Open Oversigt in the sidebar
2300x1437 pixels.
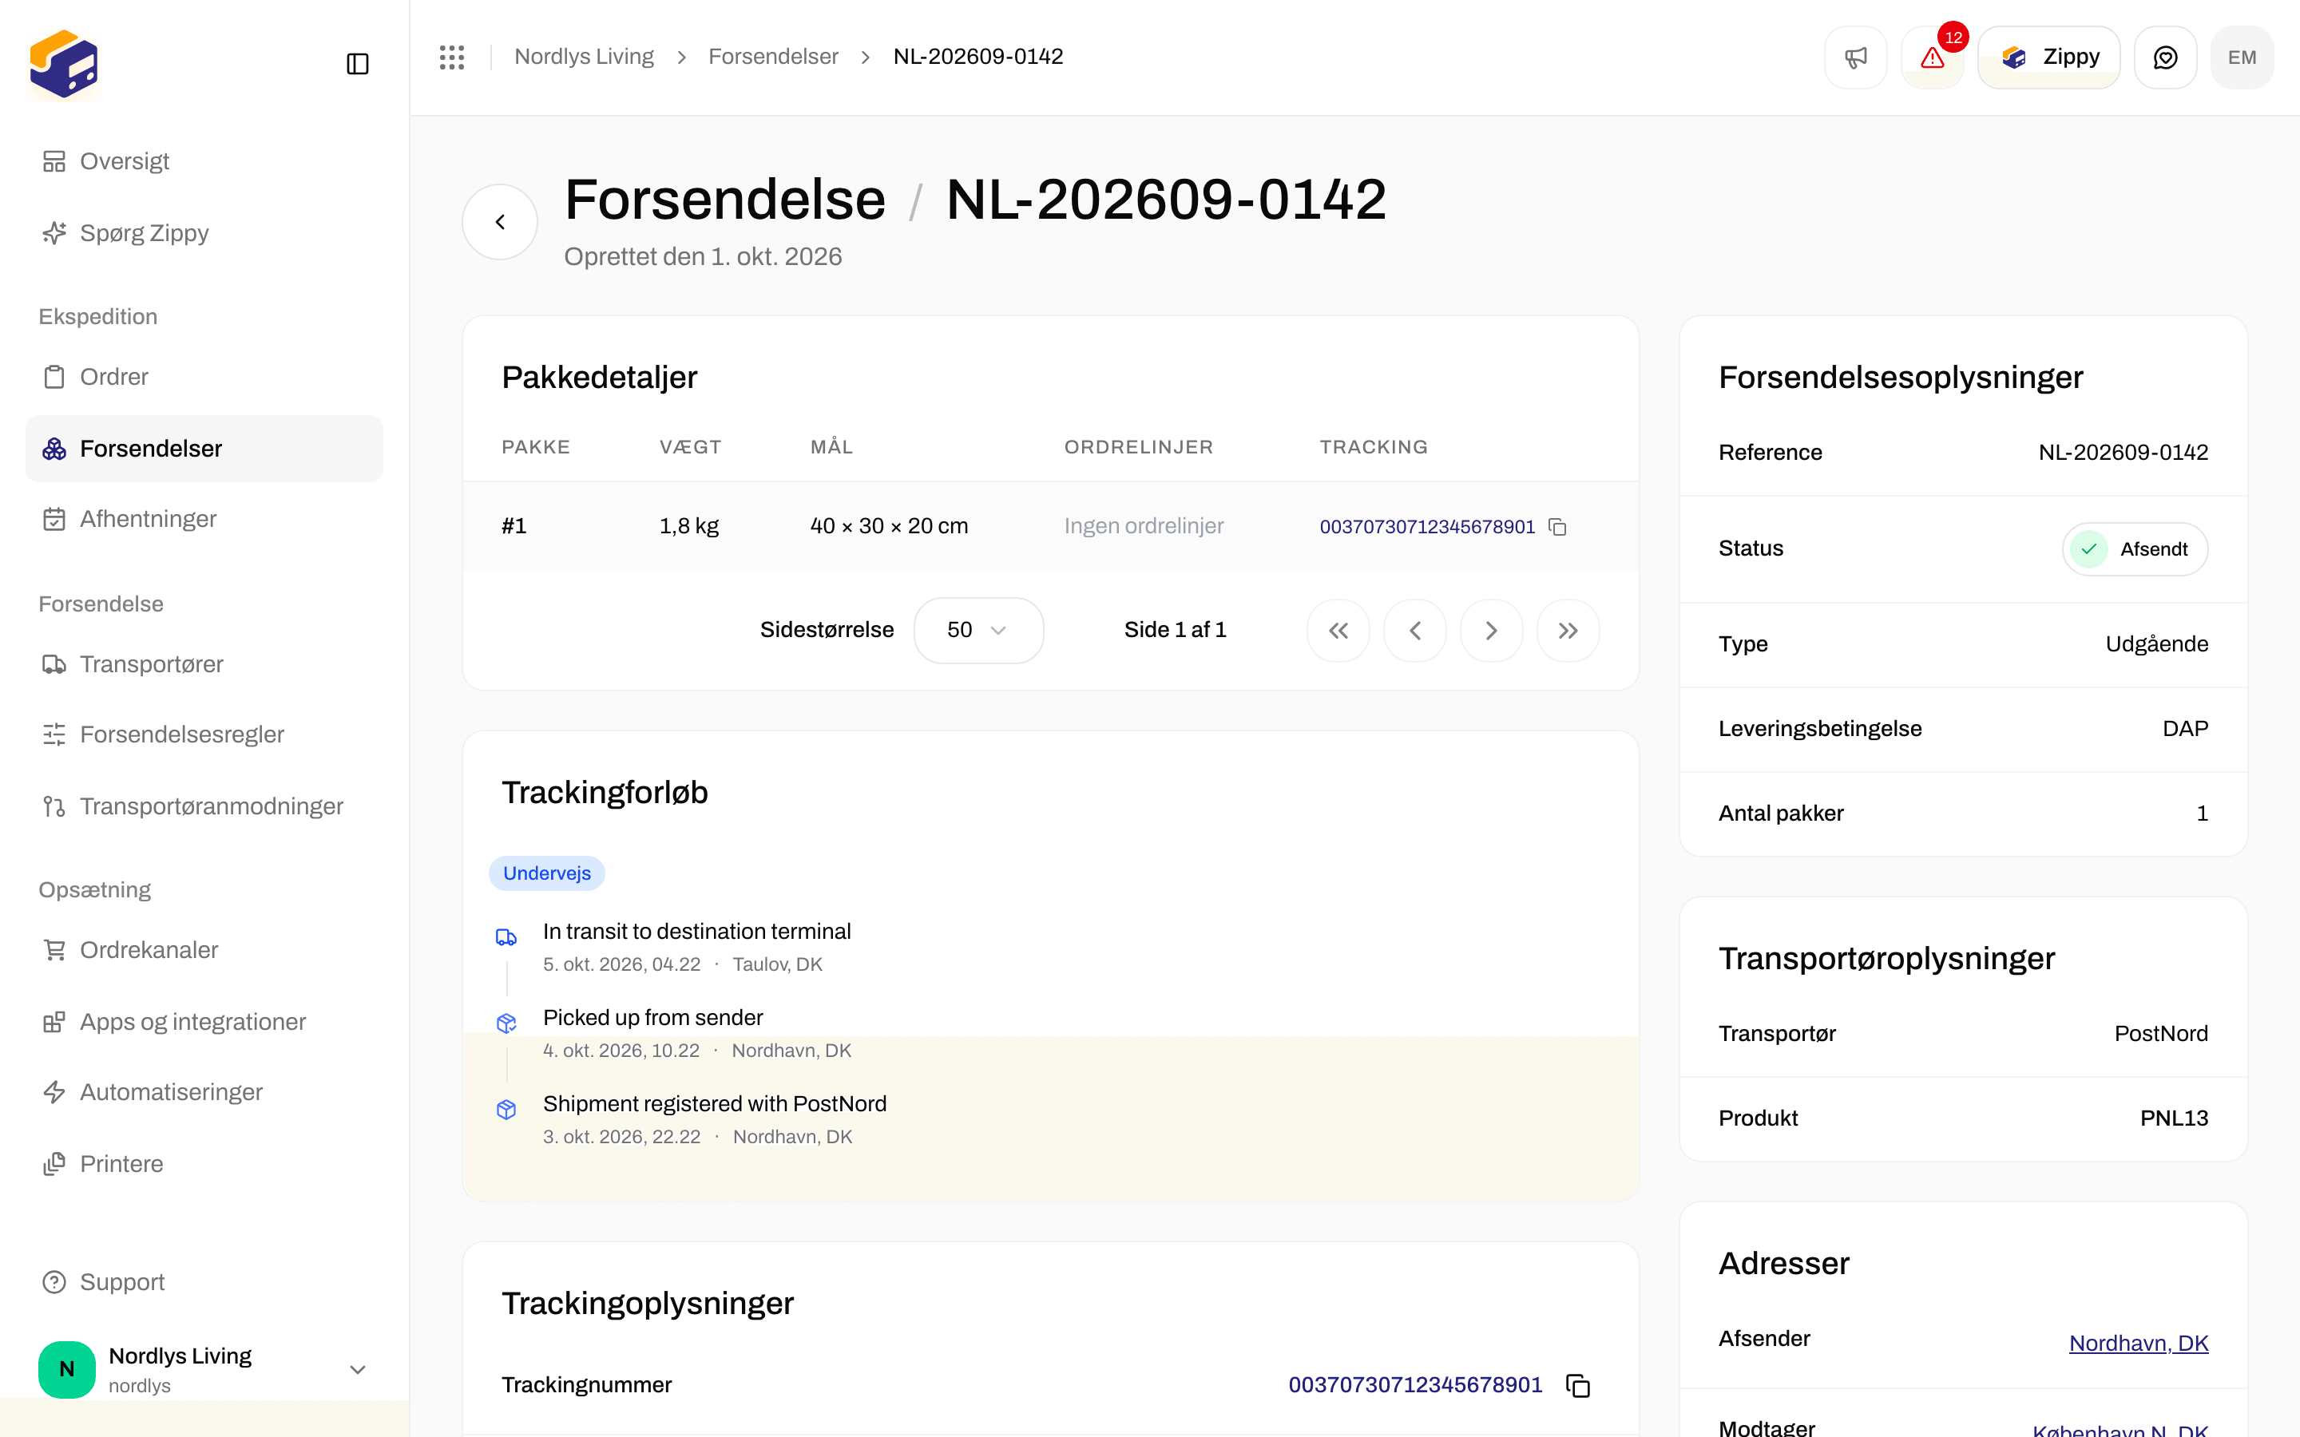click(204, 161)
